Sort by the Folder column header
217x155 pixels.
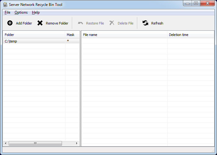(34, 35)
